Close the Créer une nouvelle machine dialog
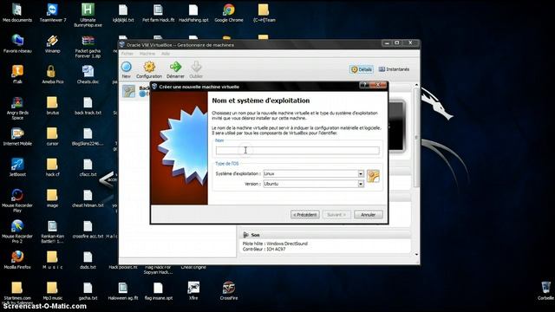The height and width of the screenshot is (312, 555). pyautogui.click(x=378, y=85)
